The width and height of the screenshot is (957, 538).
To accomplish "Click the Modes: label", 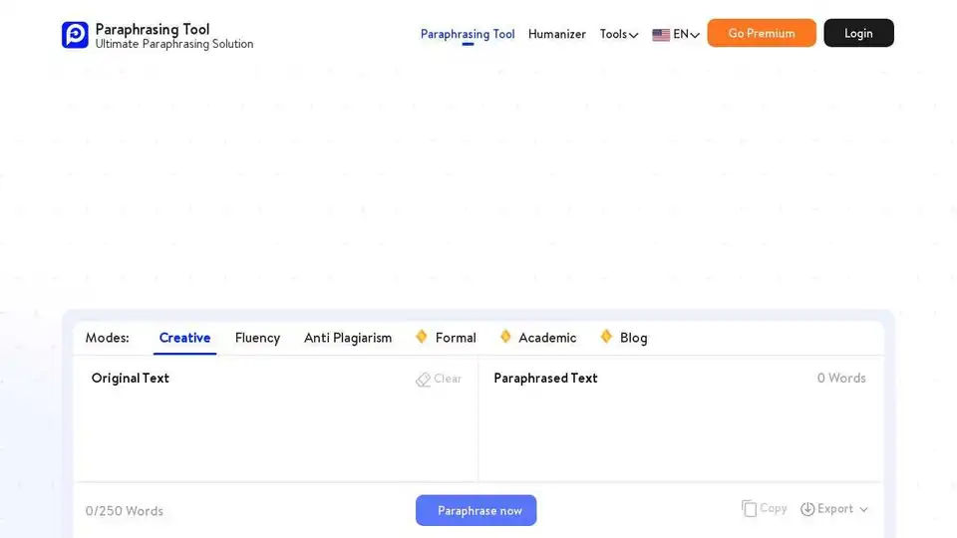I will click(108, 338).
